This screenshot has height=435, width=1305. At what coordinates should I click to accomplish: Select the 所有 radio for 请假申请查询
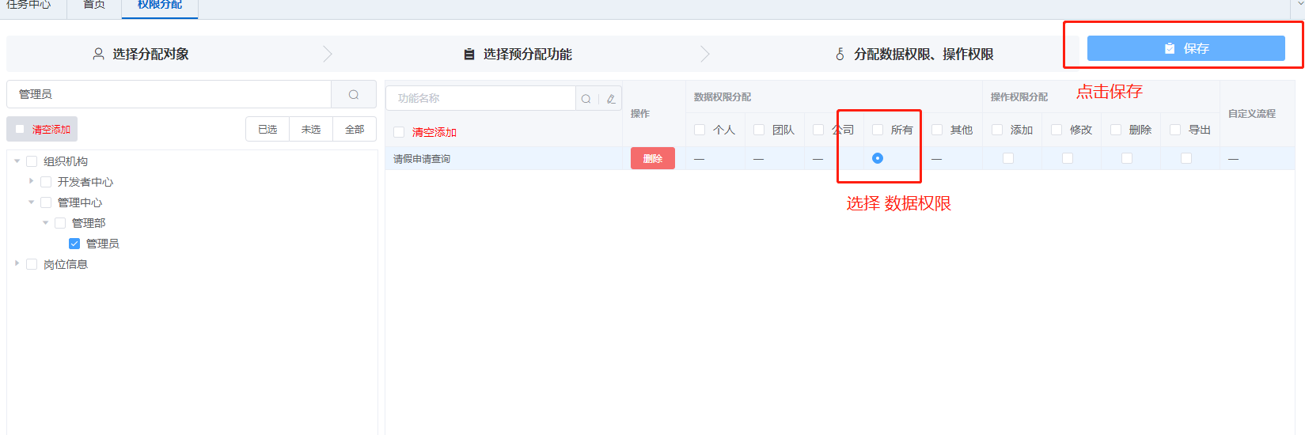[878, 158]
